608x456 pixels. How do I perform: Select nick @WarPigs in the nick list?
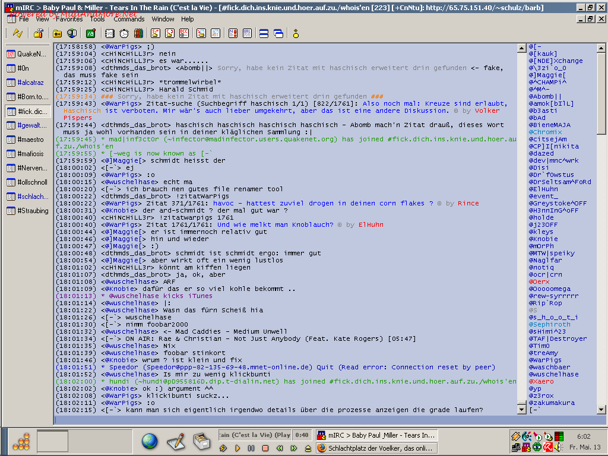545,360
